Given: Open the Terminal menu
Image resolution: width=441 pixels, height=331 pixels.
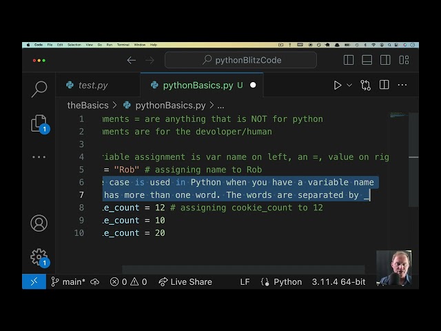Looking at the screenshot, I should 123,45.
